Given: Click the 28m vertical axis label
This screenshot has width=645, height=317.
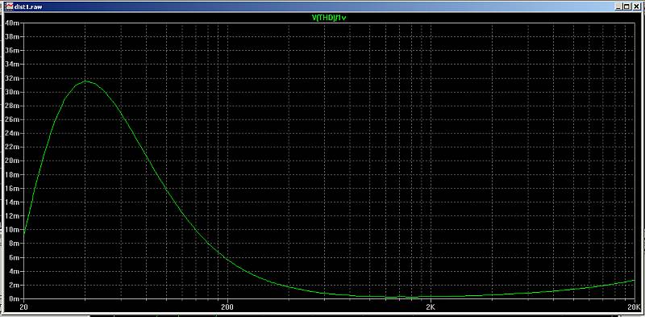Looking at the screenshot, I should click(11, 106).
